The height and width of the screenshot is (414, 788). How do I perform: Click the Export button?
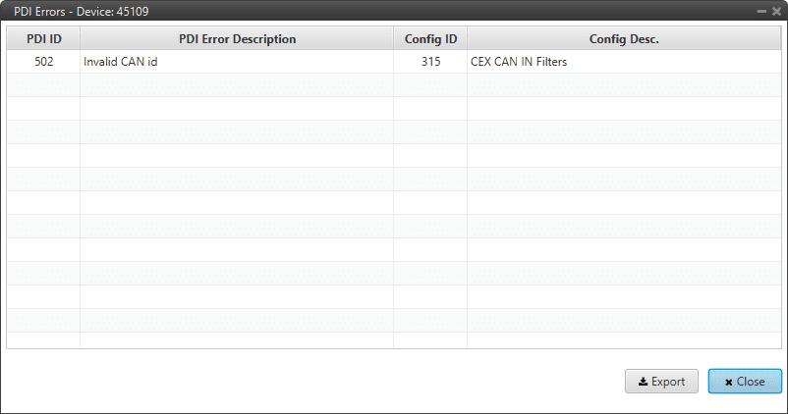point(661,382)
